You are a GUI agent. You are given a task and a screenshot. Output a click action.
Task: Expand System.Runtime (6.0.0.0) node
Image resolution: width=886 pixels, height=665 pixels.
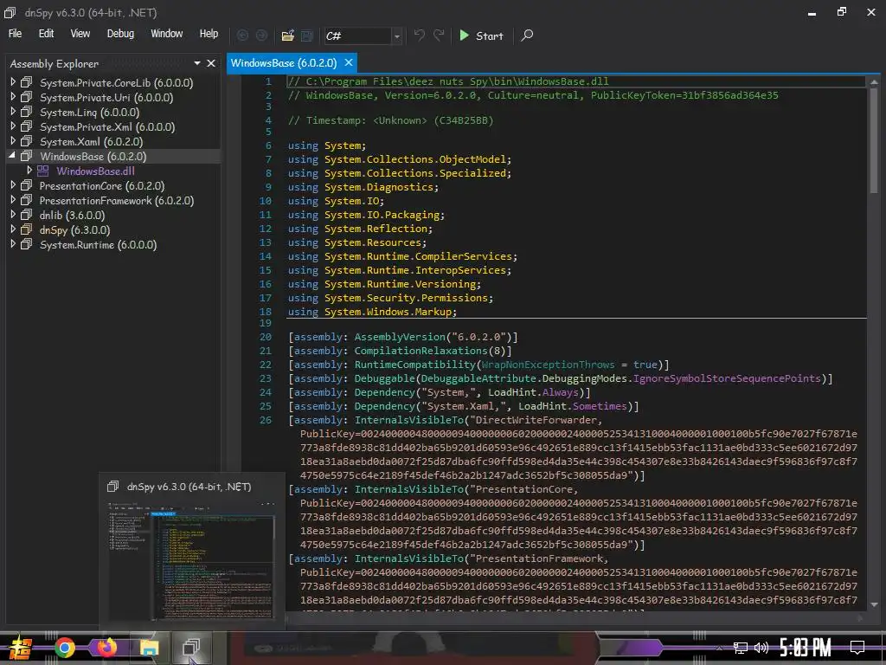coord(13,244)
